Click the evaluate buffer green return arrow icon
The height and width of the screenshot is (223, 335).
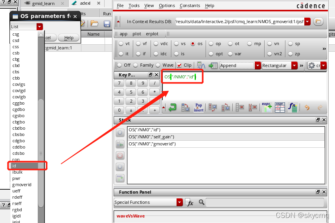(172, 107)
